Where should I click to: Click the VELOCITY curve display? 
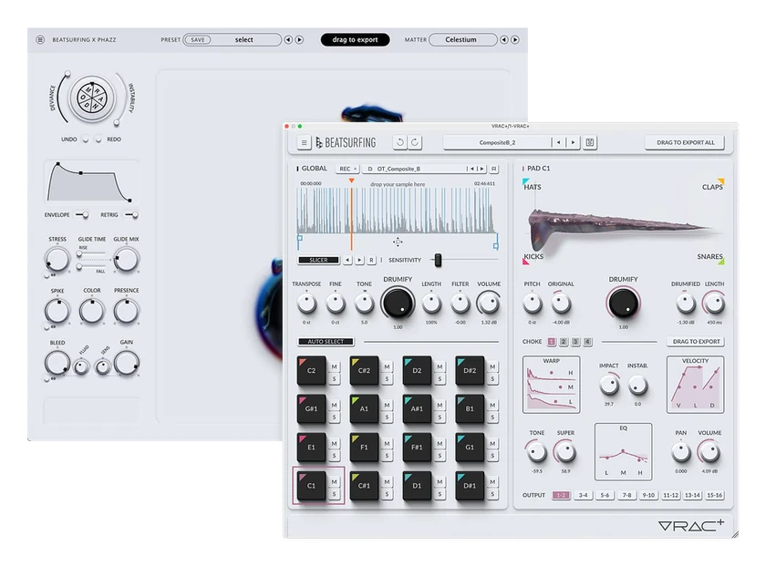click(696, 385)
